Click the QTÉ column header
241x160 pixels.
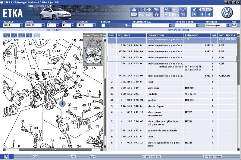(x=214, y=35)
